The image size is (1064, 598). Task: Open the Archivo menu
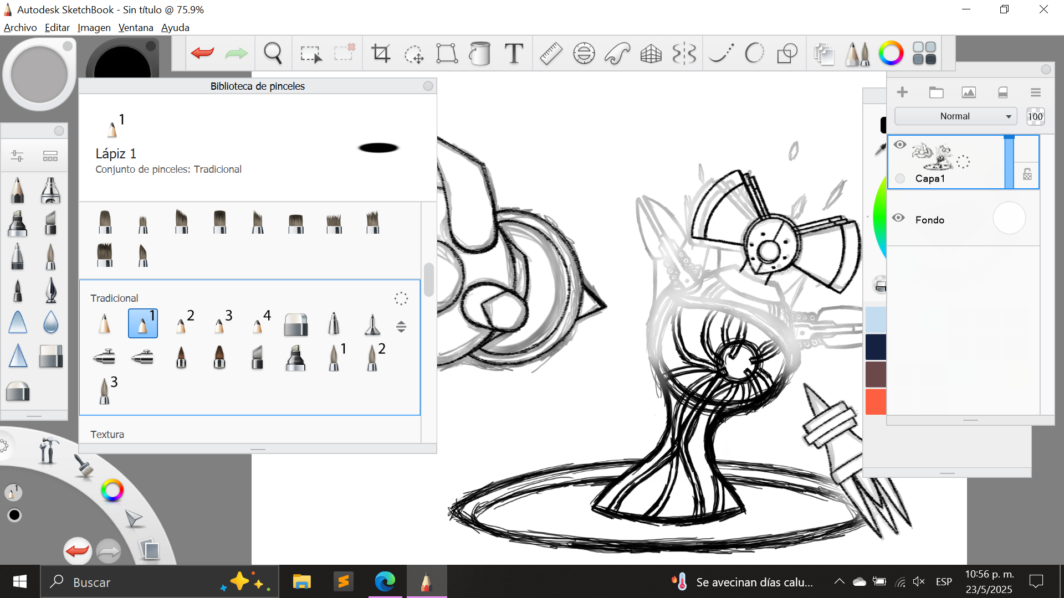tap(21, 28)
